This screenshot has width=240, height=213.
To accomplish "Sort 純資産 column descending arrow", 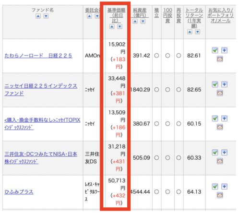I will 143,21.
